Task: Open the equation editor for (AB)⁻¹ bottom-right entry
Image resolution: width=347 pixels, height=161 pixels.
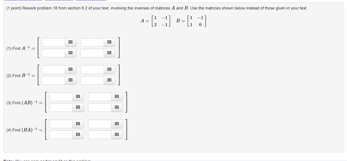Action: click(117, 107)
